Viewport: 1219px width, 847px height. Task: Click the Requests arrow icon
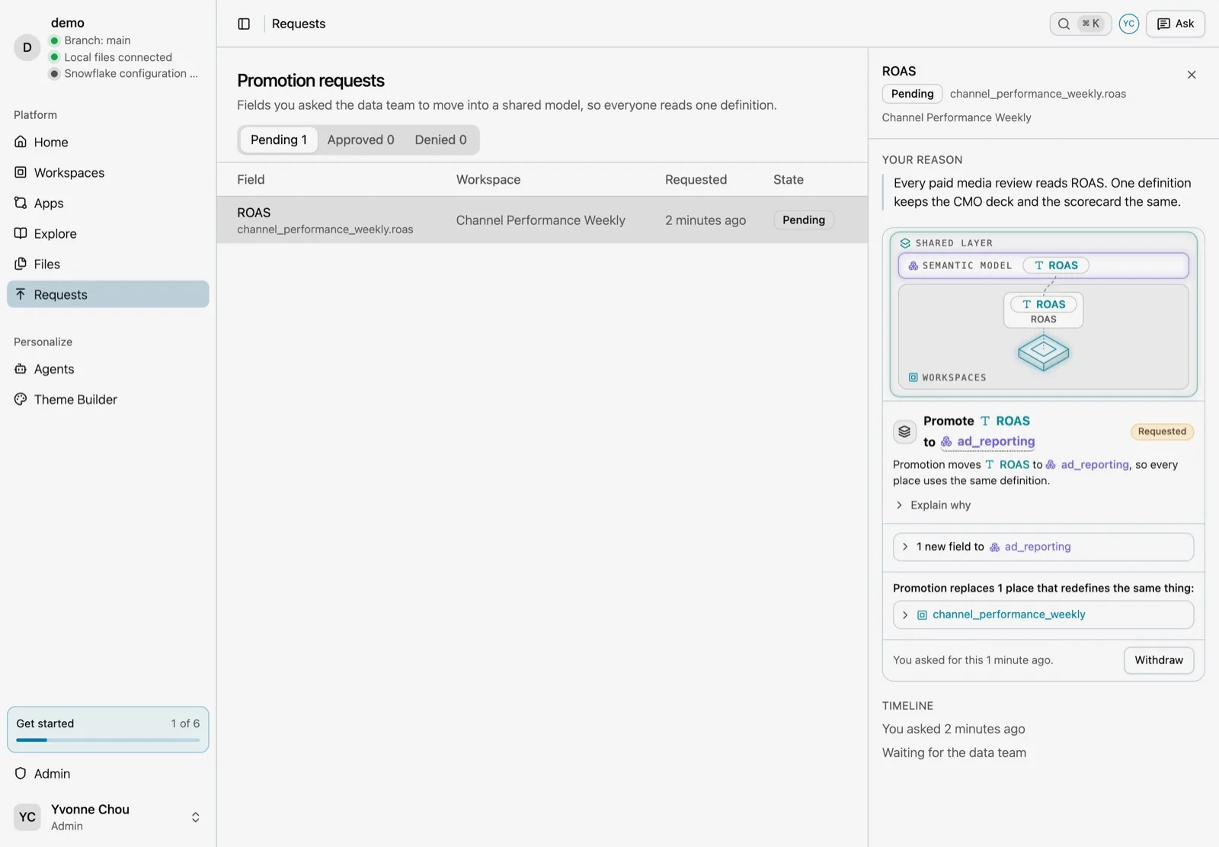21,294
